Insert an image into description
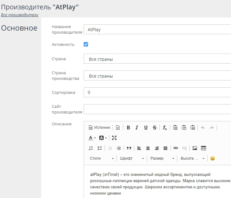231x198 pixels. [x=195, y=148]
